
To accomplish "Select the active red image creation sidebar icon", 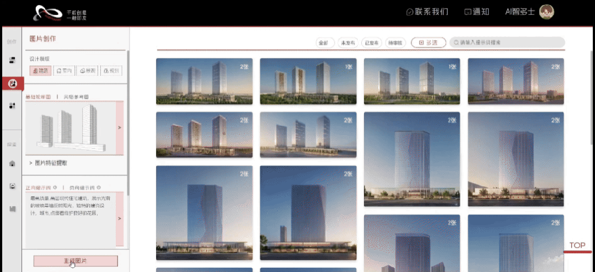I will (12, 83).
